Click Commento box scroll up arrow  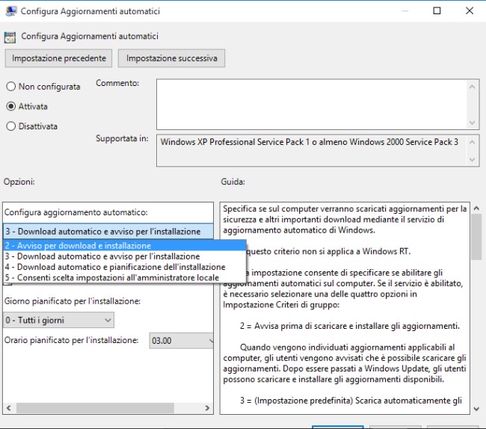click(472, 87)
